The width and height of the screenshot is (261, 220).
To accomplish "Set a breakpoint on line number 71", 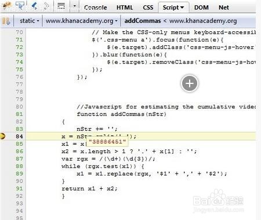I will [19, 40].
